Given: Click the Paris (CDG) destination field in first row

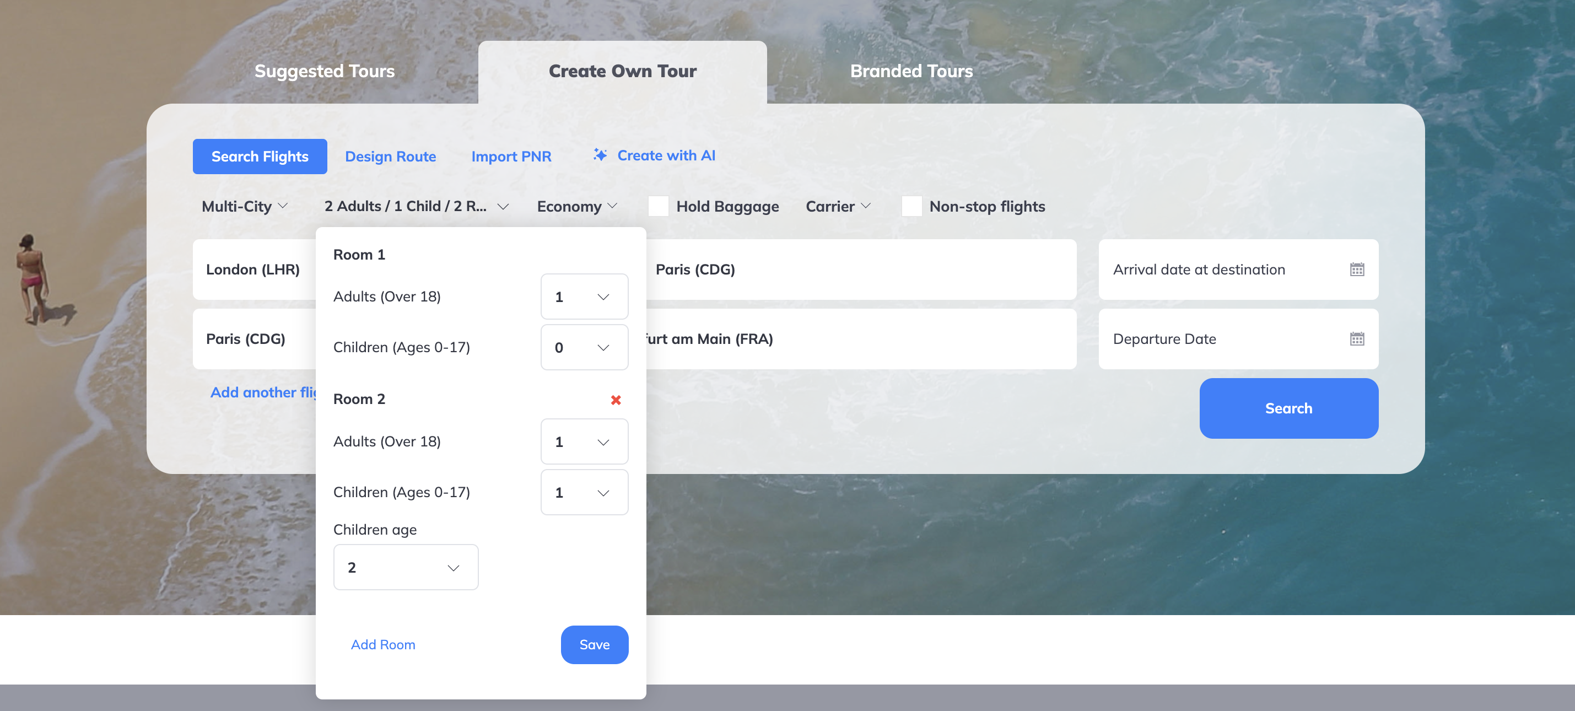Looking at the screenshot, I should tap(861, 270).
